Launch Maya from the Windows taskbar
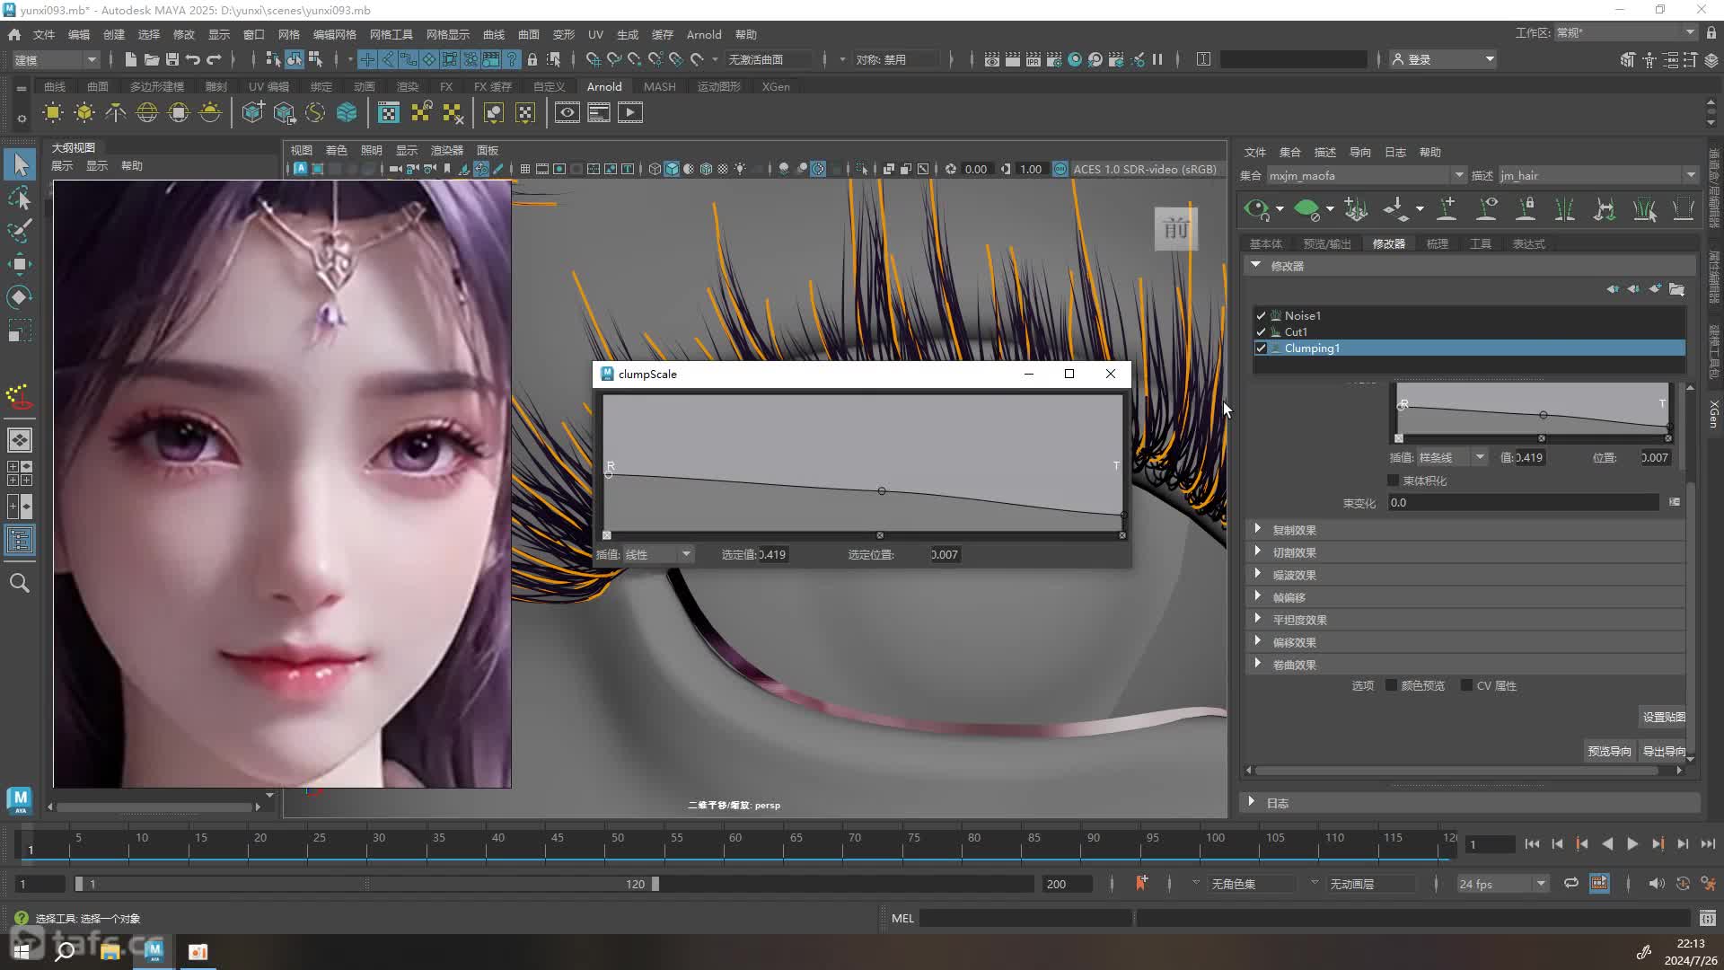This screenshot has width=1724, height=970. point(154,951)
